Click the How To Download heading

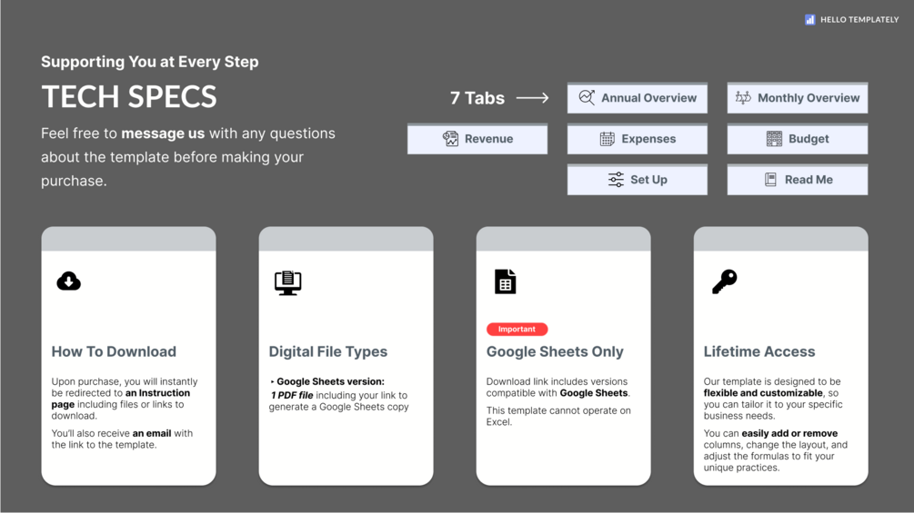point(114,351)
